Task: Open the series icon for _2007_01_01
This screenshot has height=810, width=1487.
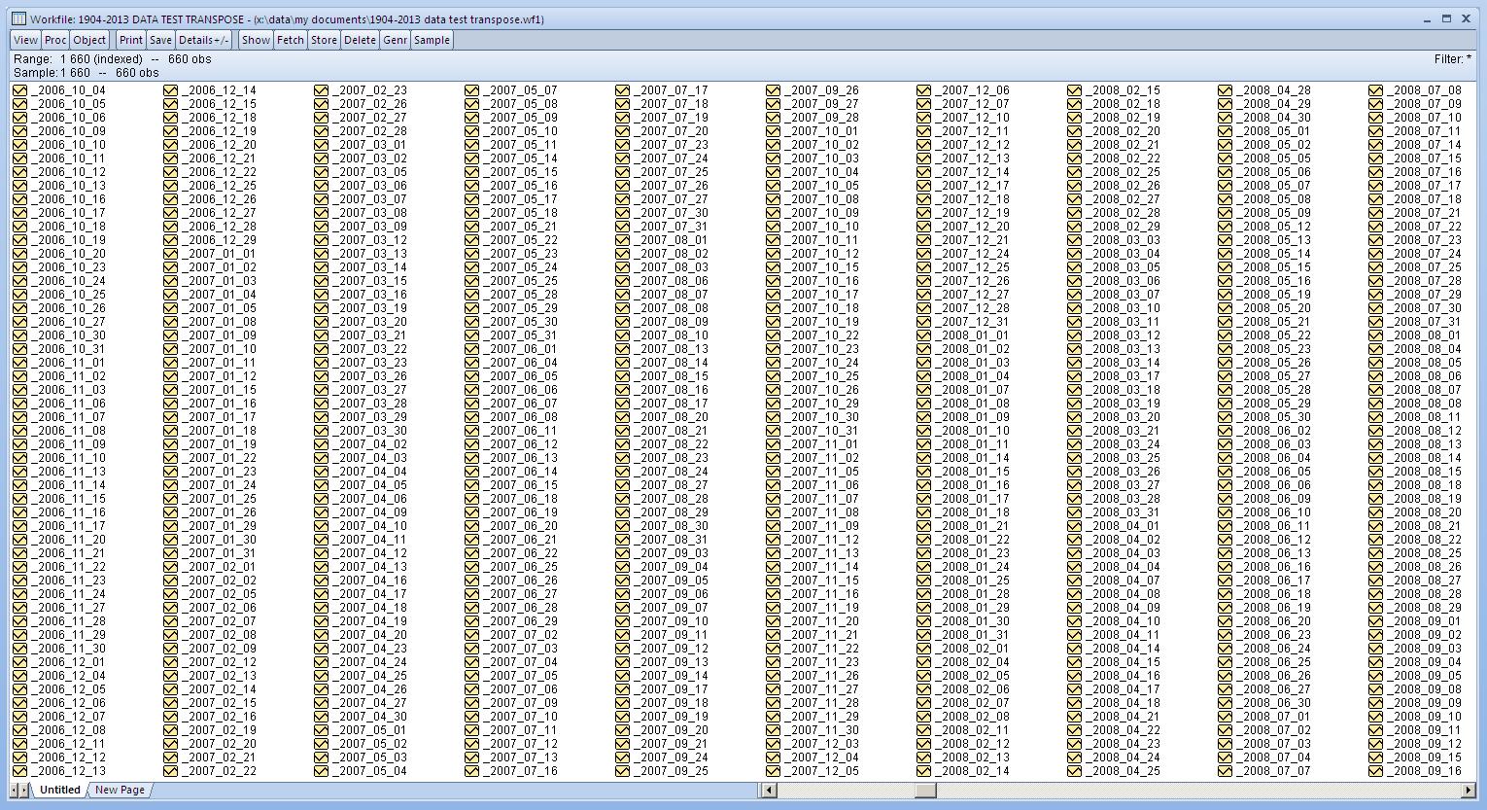Action: [x=171, y=254]
